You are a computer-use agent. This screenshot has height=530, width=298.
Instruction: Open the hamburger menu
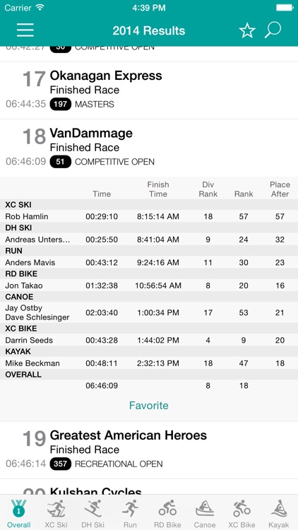click(25, 30)
